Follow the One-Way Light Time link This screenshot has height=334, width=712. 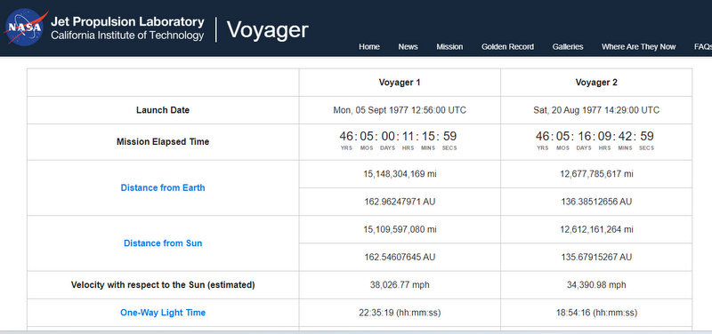pos(163,313)
